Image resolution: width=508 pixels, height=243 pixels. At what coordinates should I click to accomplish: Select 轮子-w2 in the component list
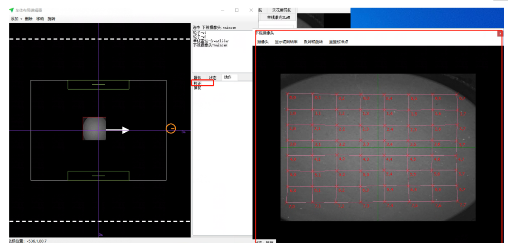pyautogui.click(x=199, y=37)
